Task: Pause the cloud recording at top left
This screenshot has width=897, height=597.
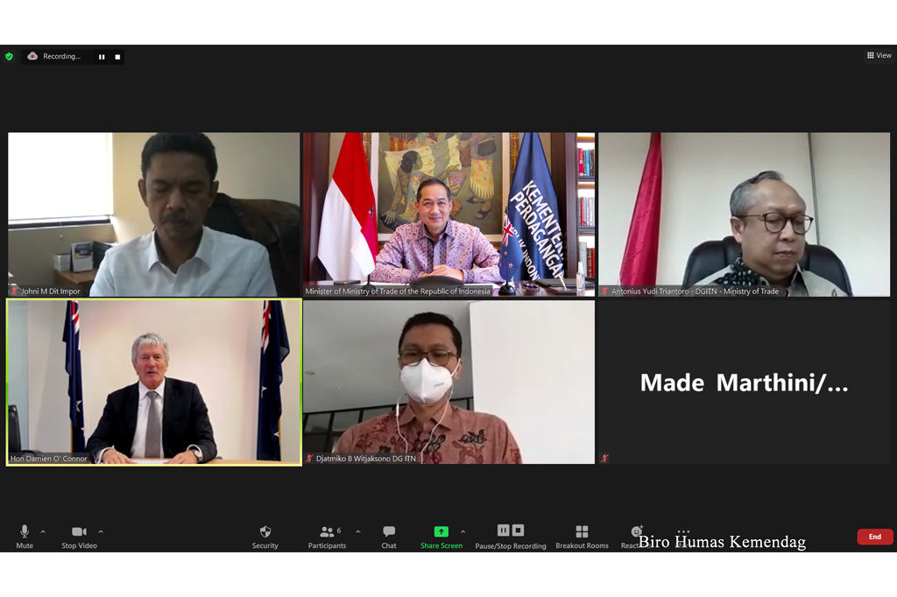Action: (102, 57)
